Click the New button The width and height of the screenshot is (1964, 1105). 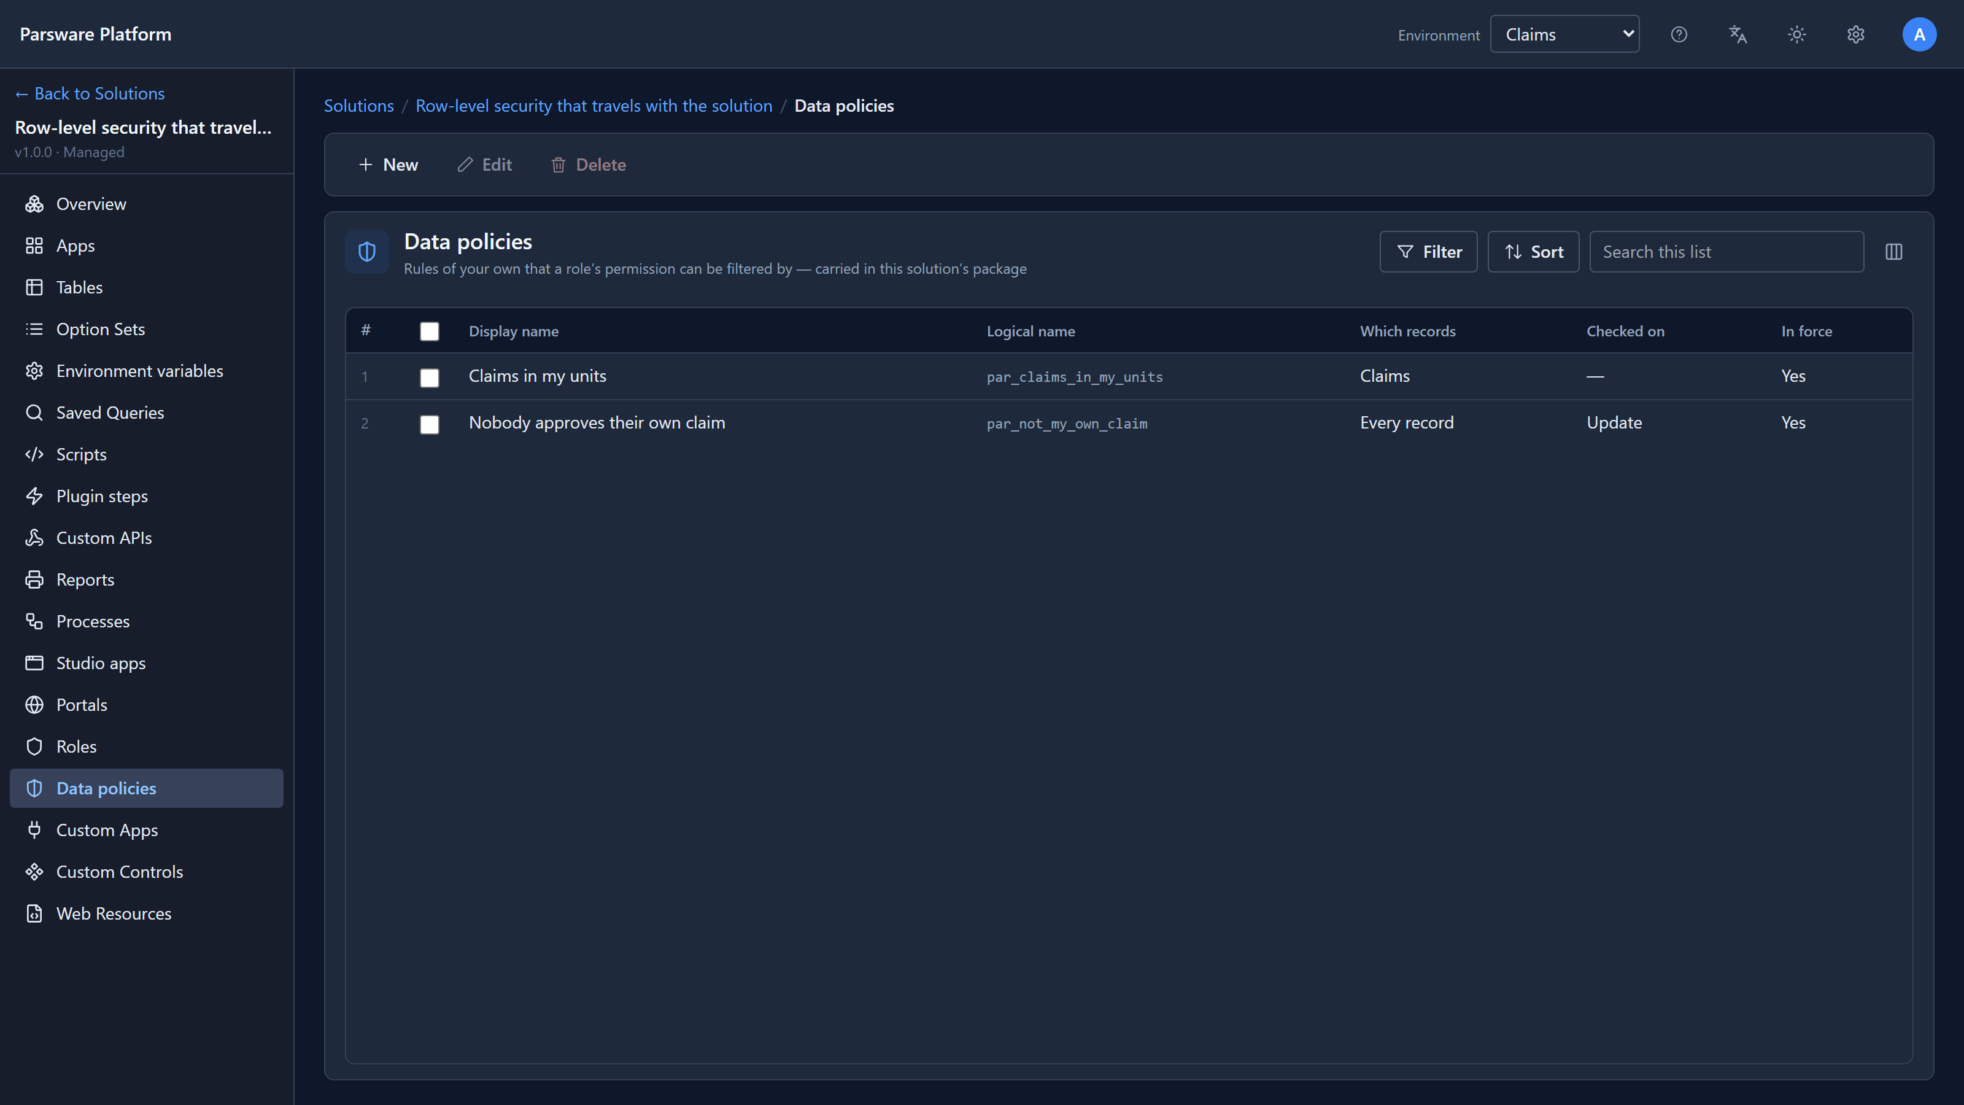pyautogui.click(x=388, y=165)
